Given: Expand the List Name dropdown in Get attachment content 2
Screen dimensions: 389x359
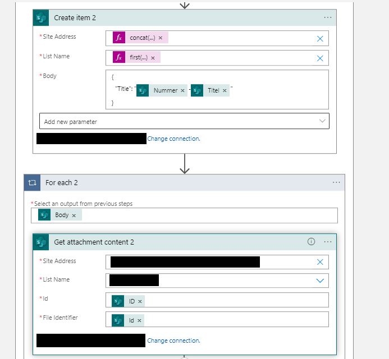Looking at the screenshot, I should [x=320, y=280].
